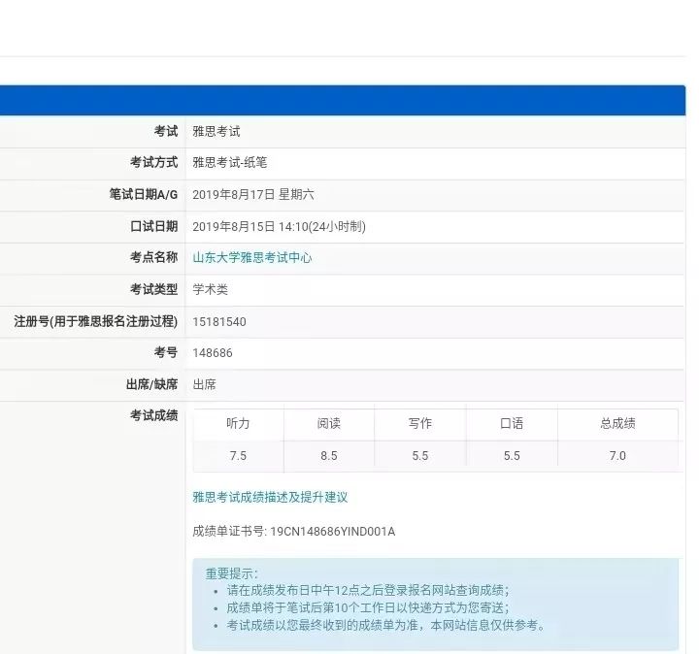Click the 出席/缺席 row label
This screenshot has height=654, width=699.
(152, 384)
